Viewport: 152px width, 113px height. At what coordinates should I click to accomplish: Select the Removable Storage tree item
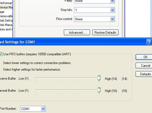point(6,16)
